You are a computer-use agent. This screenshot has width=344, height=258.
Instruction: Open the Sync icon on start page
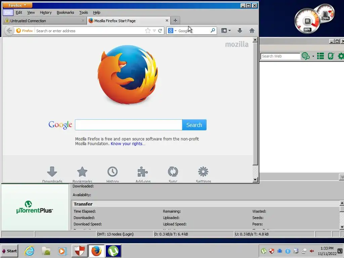173,175
